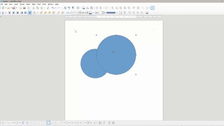The image size is (224, 126).
Task: Click the Find and Replace icon
Action: click(65, 8)
